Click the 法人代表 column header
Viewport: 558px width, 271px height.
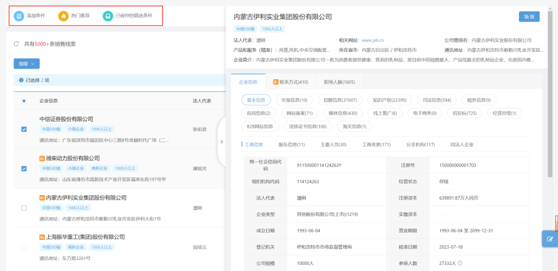(202, 101)
